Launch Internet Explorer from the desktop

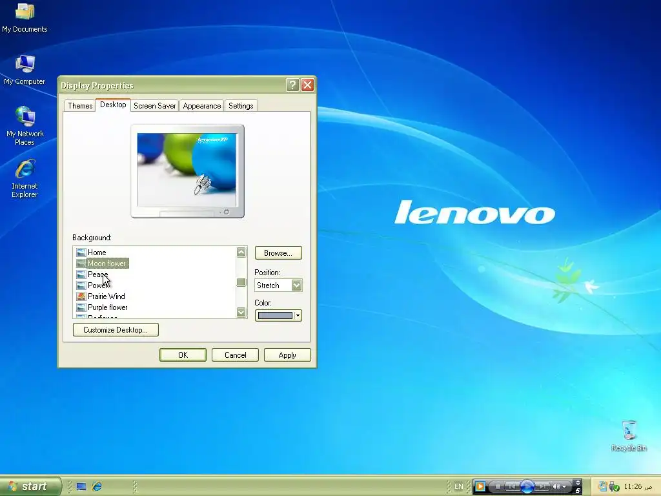point(25,178)
